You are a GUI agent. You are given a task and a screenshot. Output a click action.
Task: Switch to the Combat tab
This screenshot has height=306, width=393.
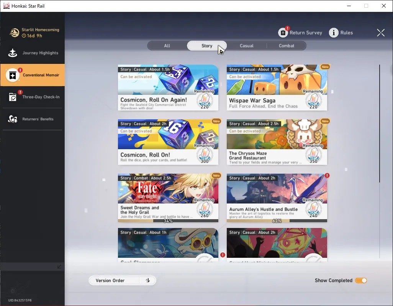click(x=287, y=46)
